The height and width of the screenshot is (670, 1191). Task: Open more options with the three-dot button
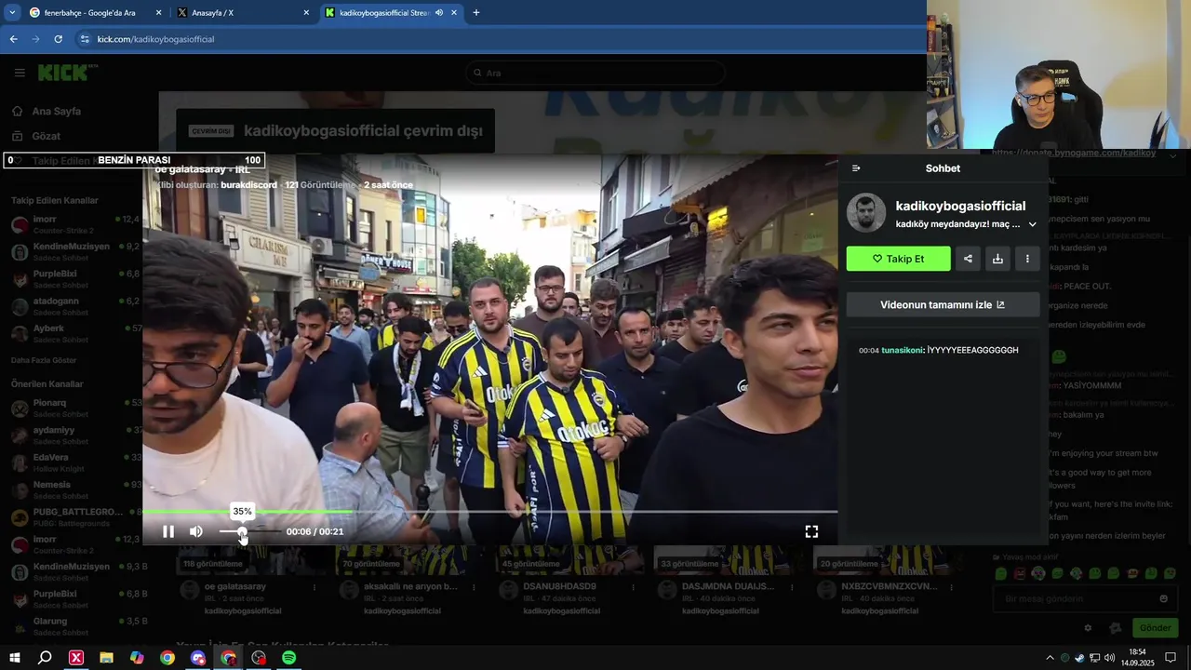pyautogui.click(x=1027, y=259)
